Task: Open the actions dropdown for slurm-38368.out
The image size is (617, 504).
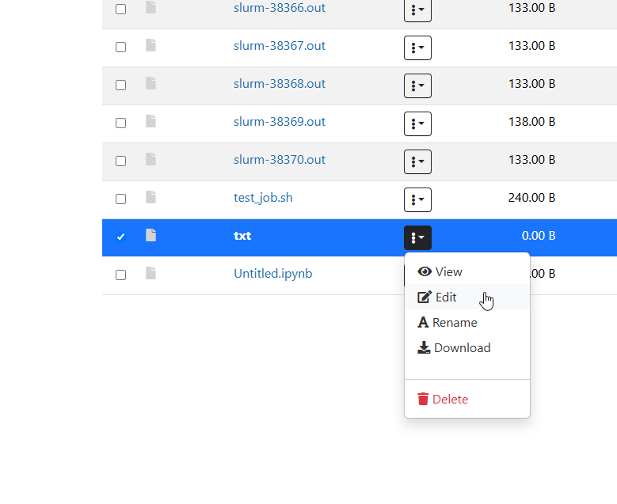Action: [x=417, y=85]
